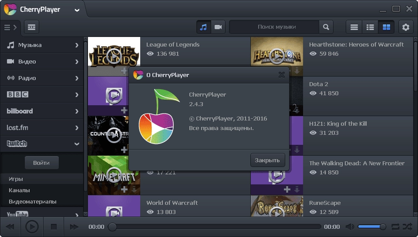Open the BBC section
This screenshot has height=237, width=418.
[x=42, y=94]
